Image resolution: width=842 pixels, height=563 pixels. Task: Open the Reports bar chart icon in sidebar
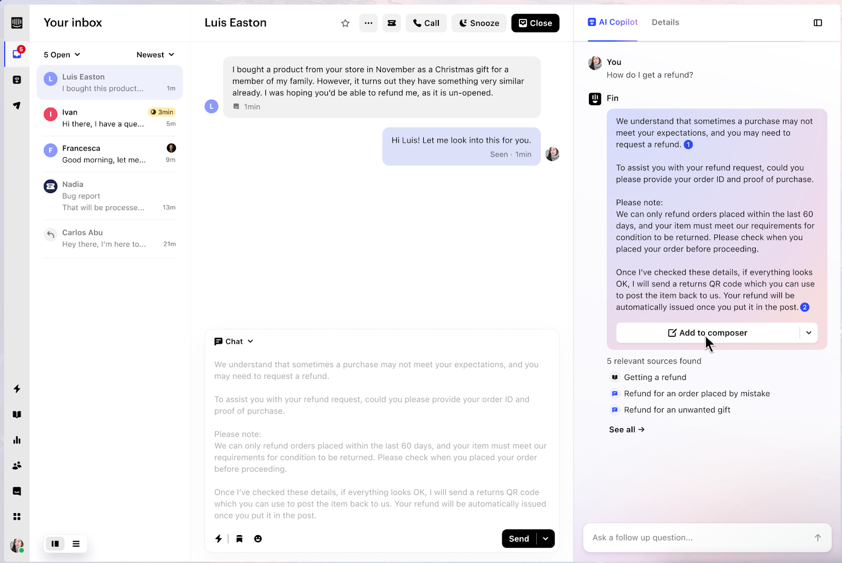17,440
